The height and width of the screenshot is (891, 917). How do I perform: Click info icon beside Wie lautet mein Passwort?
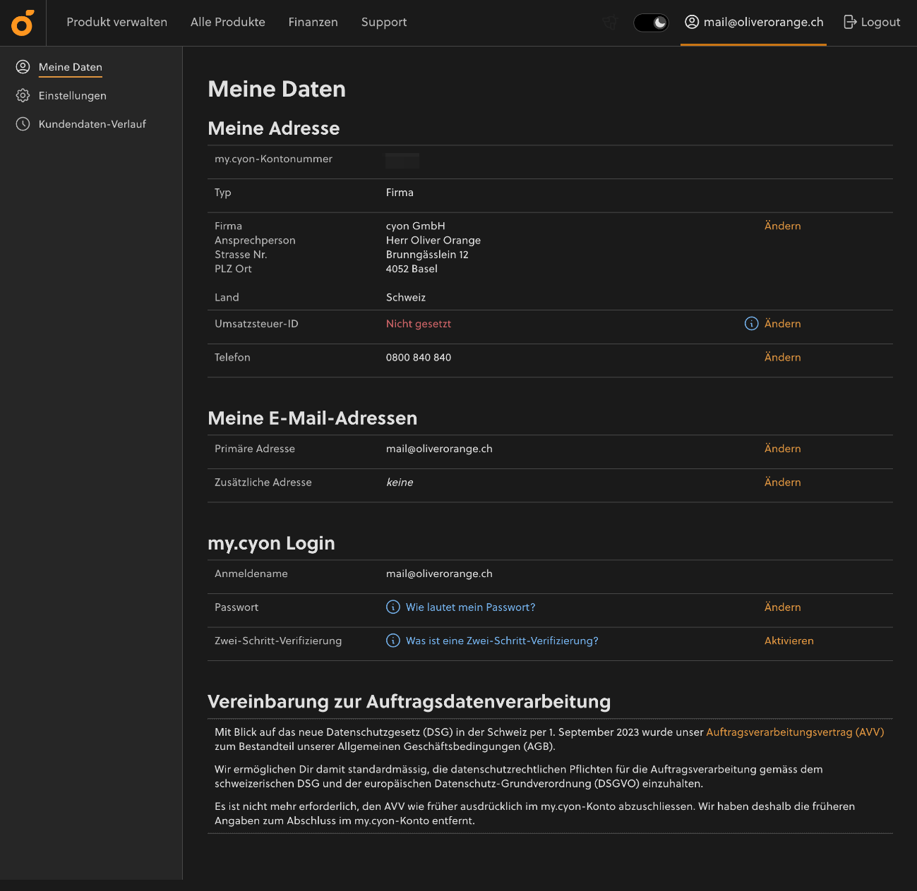point(393,607)
